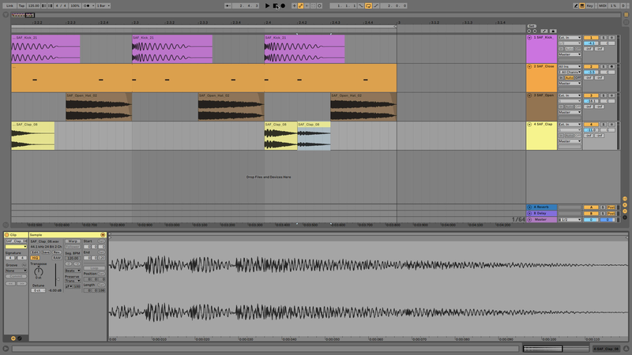Screen dimensions: 632x355
Task: Enable Follow playback button
Action: click(228, 6)
